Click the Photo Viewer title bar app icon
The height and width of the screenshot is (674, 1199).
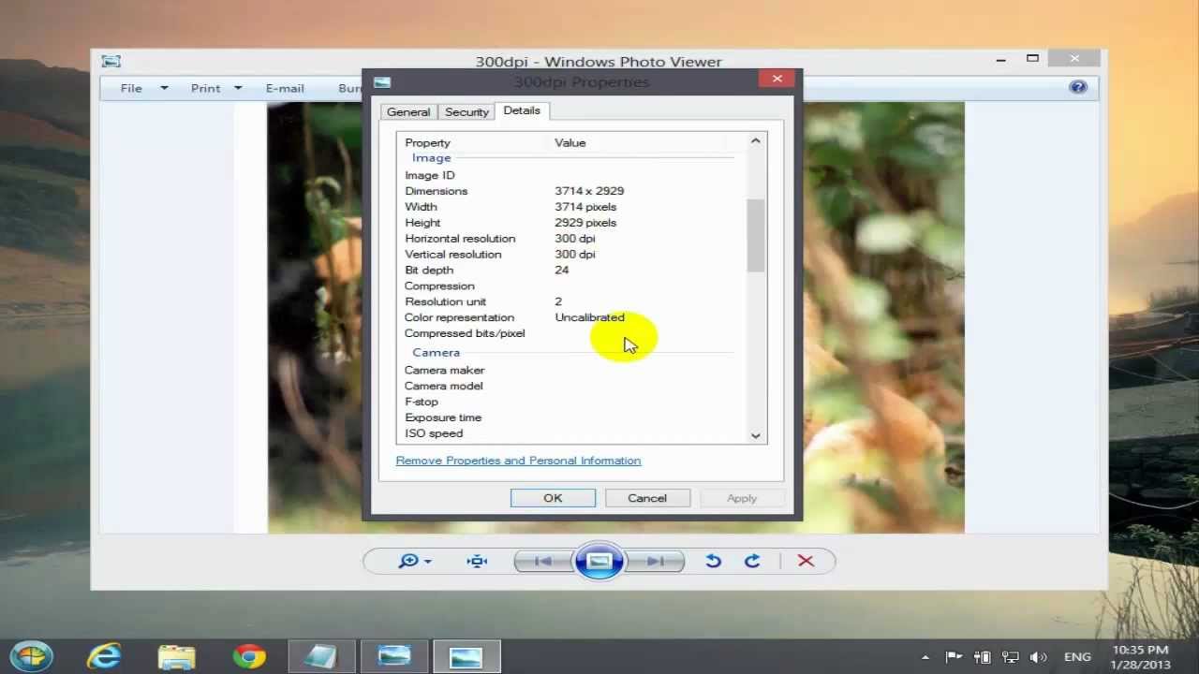[111, 62]
